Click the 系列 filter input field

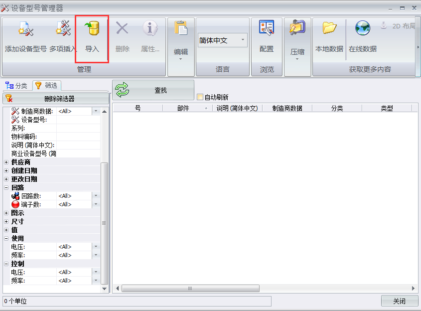(78, 128)
